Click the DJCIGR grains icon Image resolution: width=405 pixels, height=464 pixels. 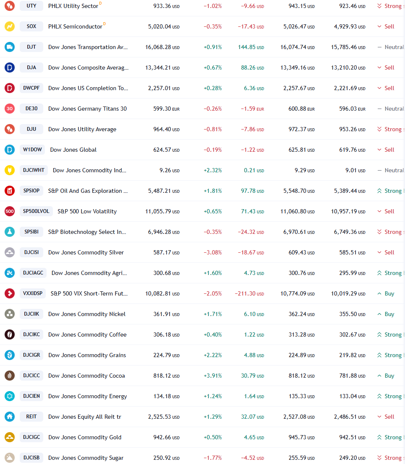coord(10,355)
